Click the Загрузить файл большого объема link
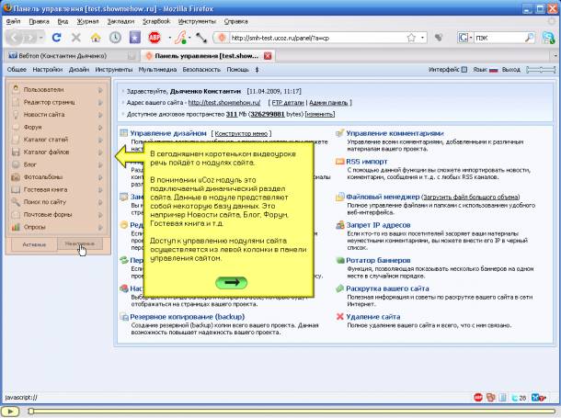 (x=471, y=198)
